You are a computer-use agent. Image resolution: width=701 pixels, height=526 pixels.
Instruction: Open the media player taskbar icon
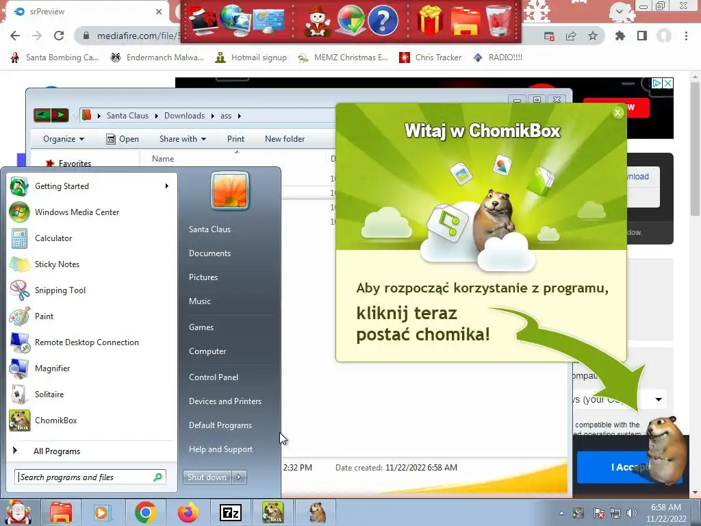(103, 512)
